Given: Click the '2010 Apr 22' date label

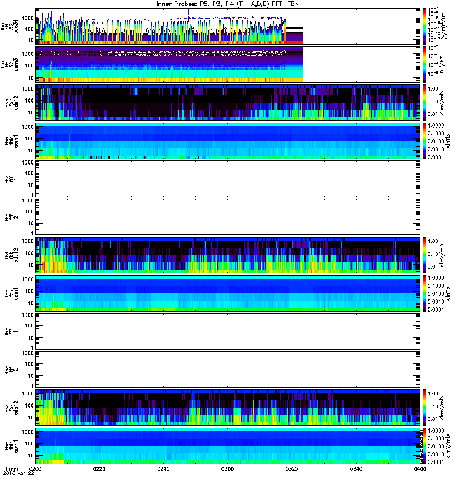Looking at the screenshot, I should click(19, 474).
